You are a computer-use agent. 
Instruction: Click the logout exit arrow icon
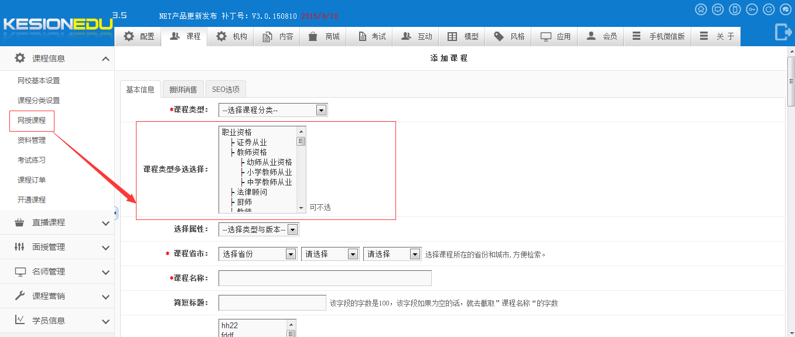[x=783, y=32]
